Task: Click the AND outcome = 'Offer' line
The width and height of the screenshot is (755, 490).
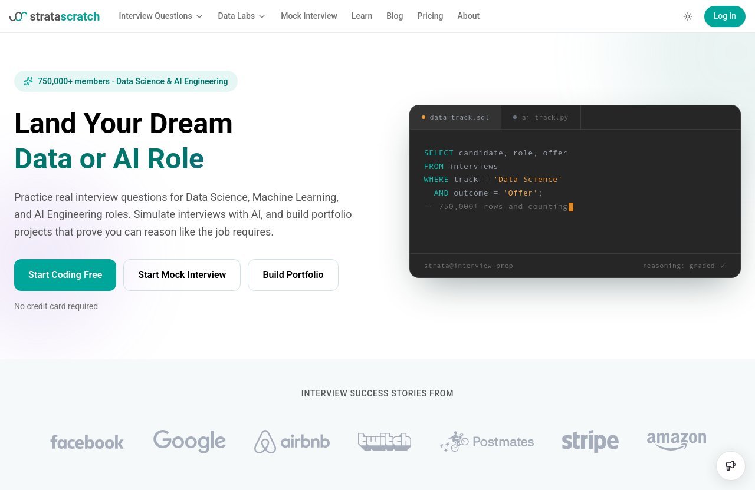Action: pos(488,193)
